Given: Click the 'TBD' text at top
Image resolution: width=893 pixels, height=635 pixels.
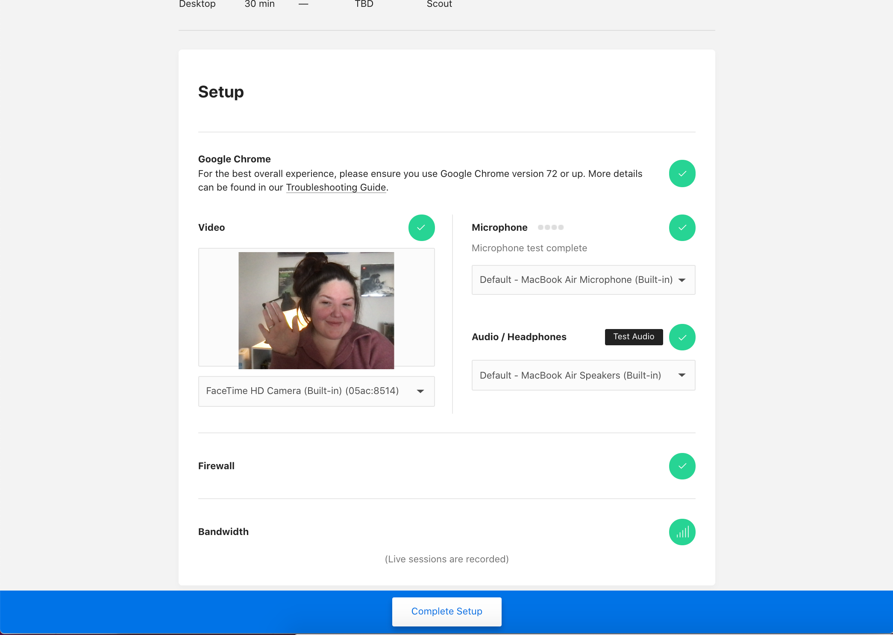Looking at the screenshot, I should 364,4.
